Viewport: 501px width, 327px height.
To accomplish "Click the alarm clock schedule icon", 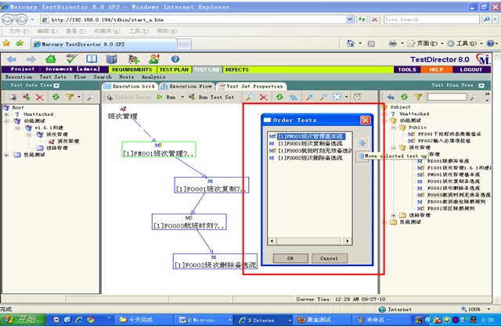I will click(357, 97).
